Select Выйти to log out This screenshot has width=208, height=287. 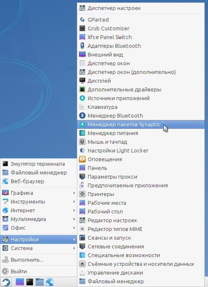coord(38,272)
